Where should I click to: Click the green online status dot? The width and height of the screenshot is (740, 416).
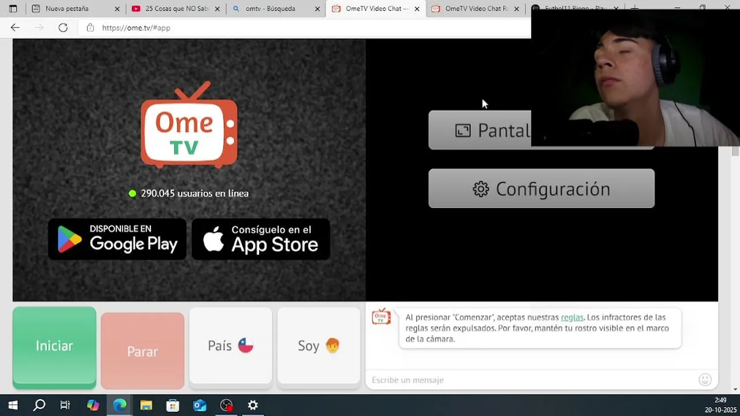(x=132, y=194)
